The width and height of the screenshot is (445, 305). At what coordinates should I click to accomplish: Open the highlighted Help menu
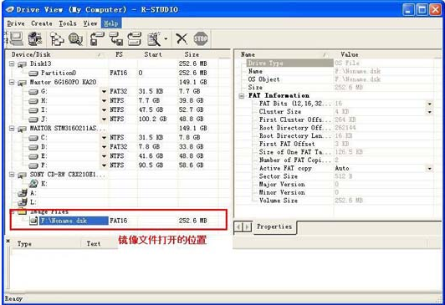pos(111,23)
